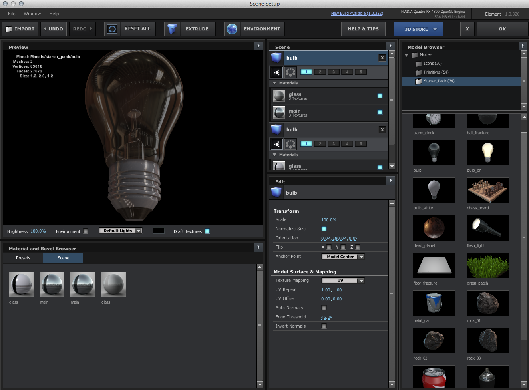529x390 pixels.
Task: Switch to the Presets tab
Action: (23, 258)
